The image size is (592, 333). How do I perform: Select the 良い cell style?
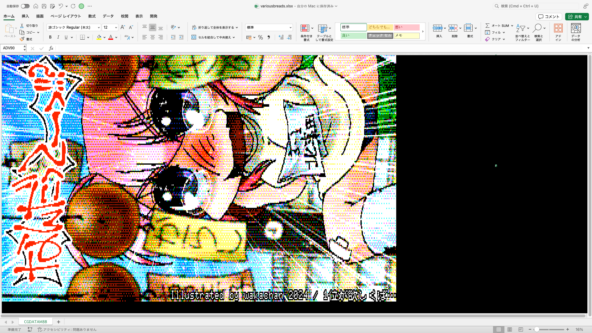click(x=353, y=35)
